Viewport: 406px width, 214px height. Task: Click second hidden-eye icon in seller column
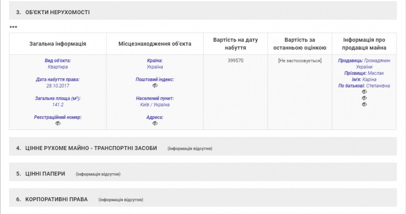(364, 98)
